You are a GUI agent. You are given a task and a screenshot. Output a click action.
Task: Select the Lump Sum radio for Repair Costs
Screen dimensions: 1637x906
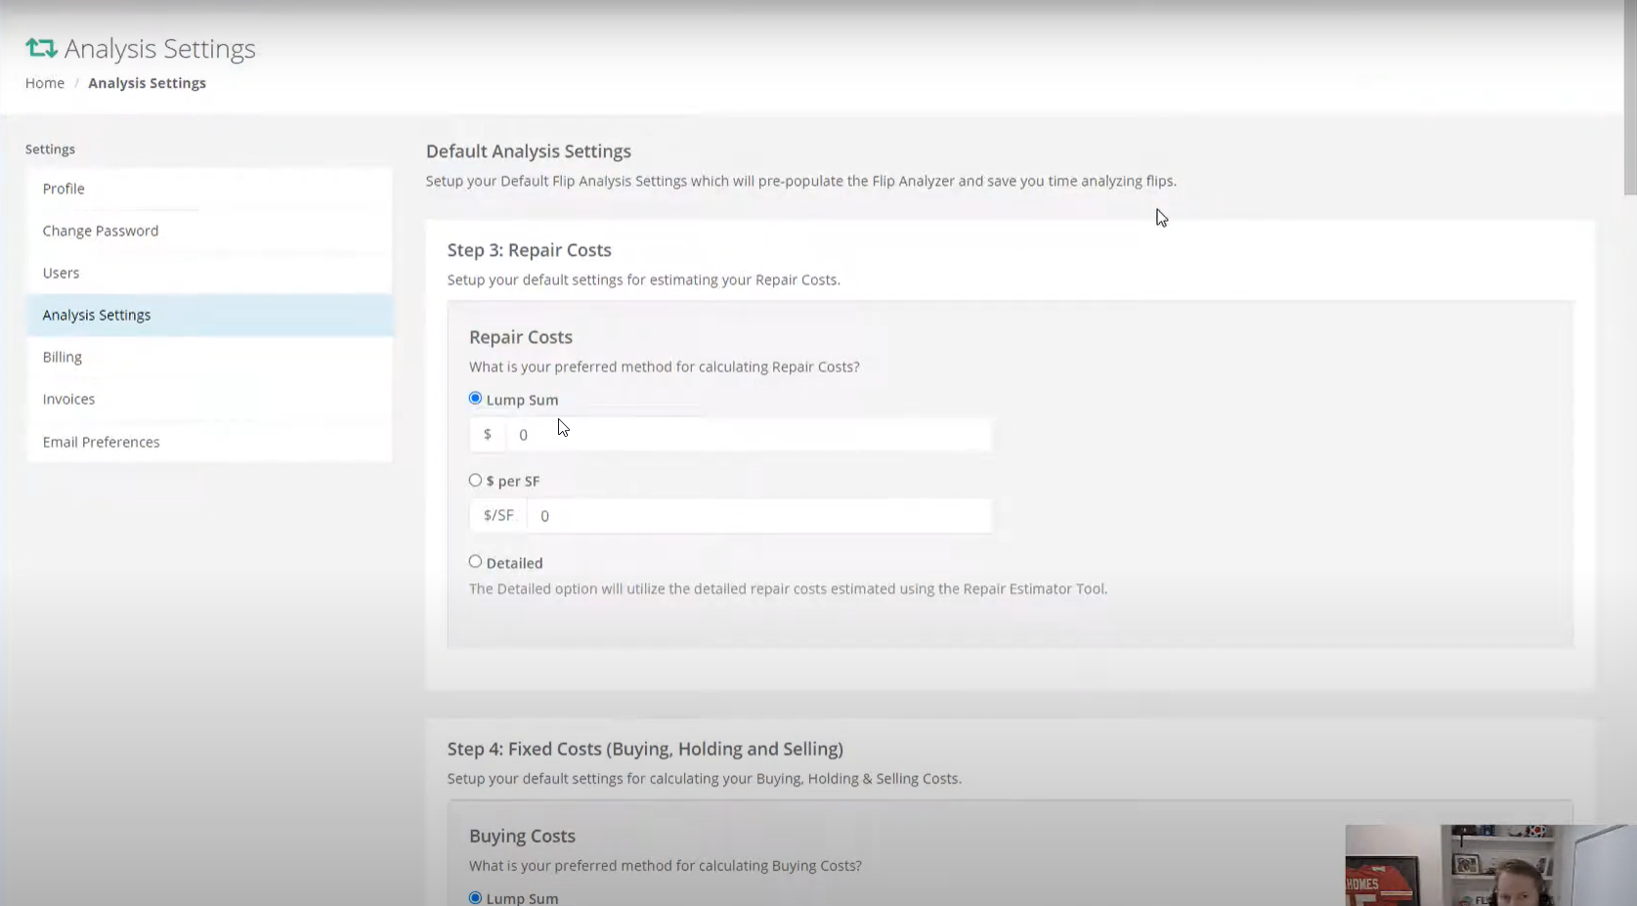(475, 398)
